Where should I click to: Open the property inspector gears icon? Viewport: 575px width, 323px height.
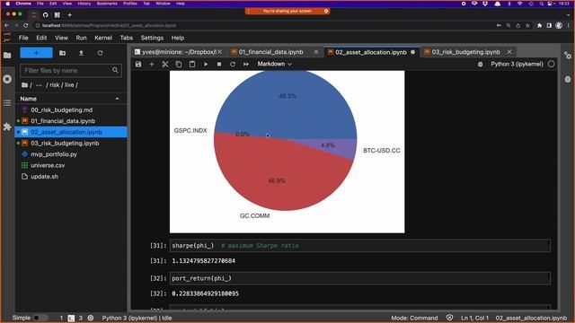tap(568, 56)
